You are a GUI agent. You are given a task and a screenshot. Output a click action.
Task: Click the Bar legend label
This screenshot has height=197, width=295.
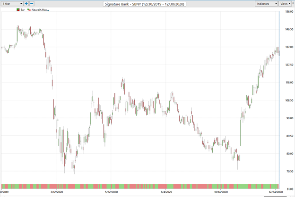pyautogui.click(x=23, y=10)
